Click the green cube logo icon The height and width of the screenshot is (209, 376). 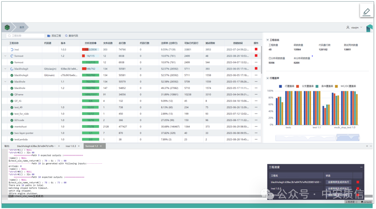pos(7,27)
